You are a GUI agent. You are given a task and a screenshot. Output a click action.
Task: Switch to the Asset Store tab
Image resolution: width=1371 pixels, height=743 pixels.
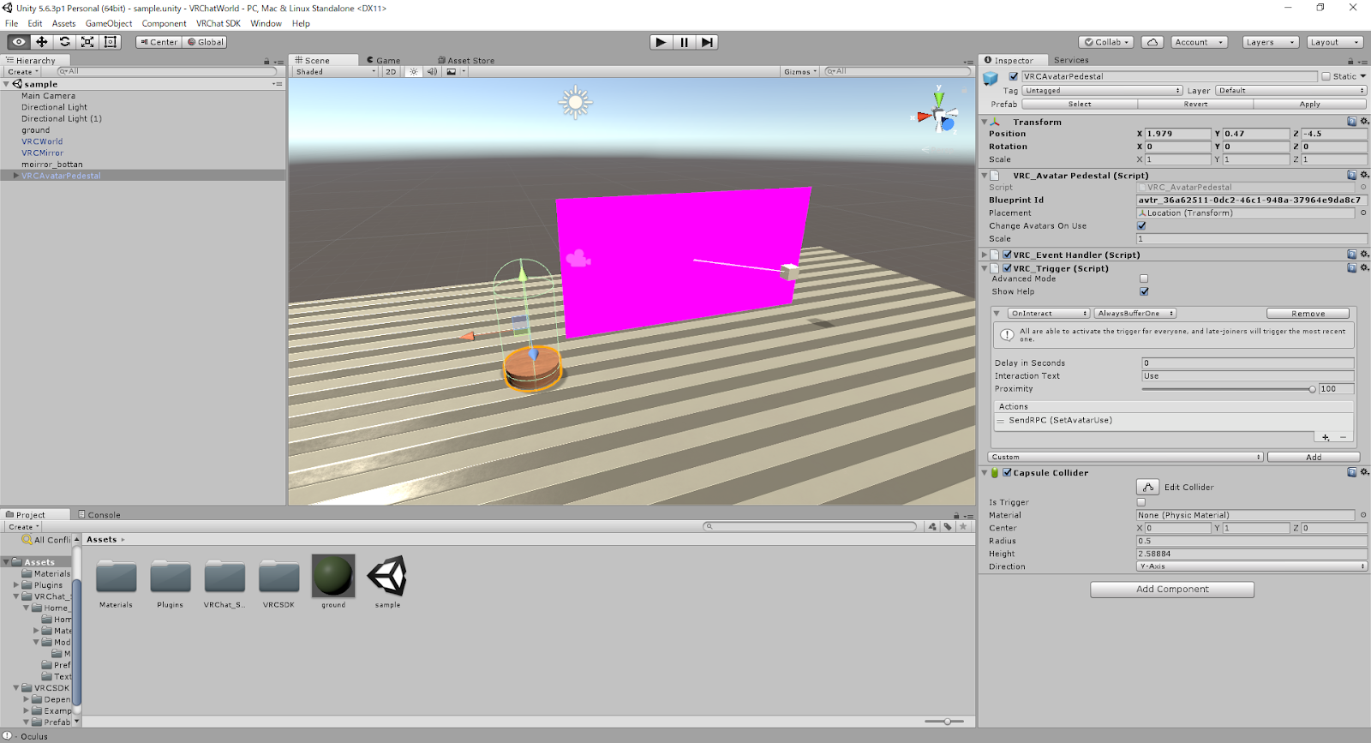466,60
